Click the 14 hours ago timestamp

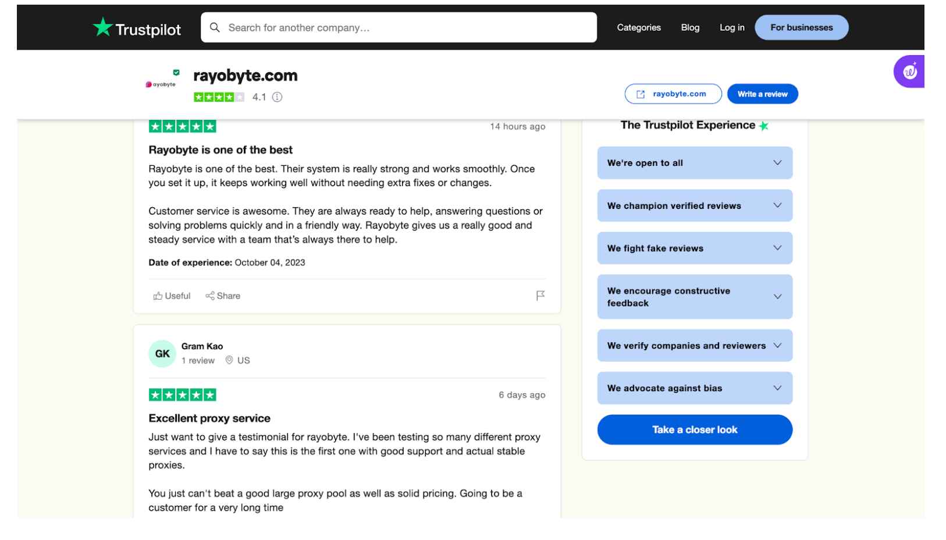[517, 126]
